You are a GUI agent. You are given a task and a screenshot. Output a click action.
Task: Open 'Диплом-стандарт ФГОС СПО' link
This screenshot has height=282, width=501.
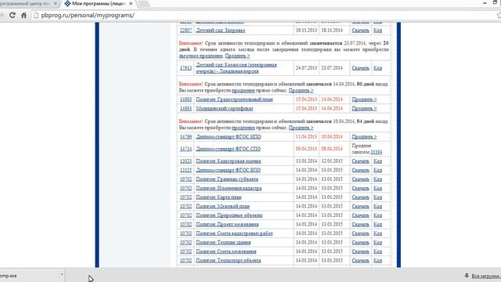[x=228, y=149]
